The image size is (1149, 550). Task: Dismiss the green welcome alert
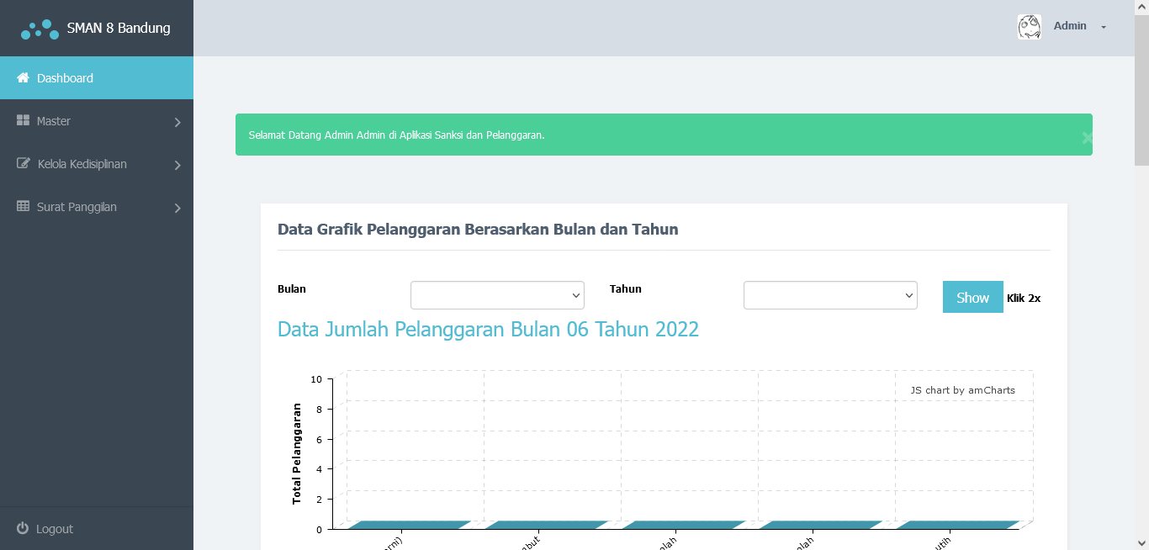pos(1087,138)
